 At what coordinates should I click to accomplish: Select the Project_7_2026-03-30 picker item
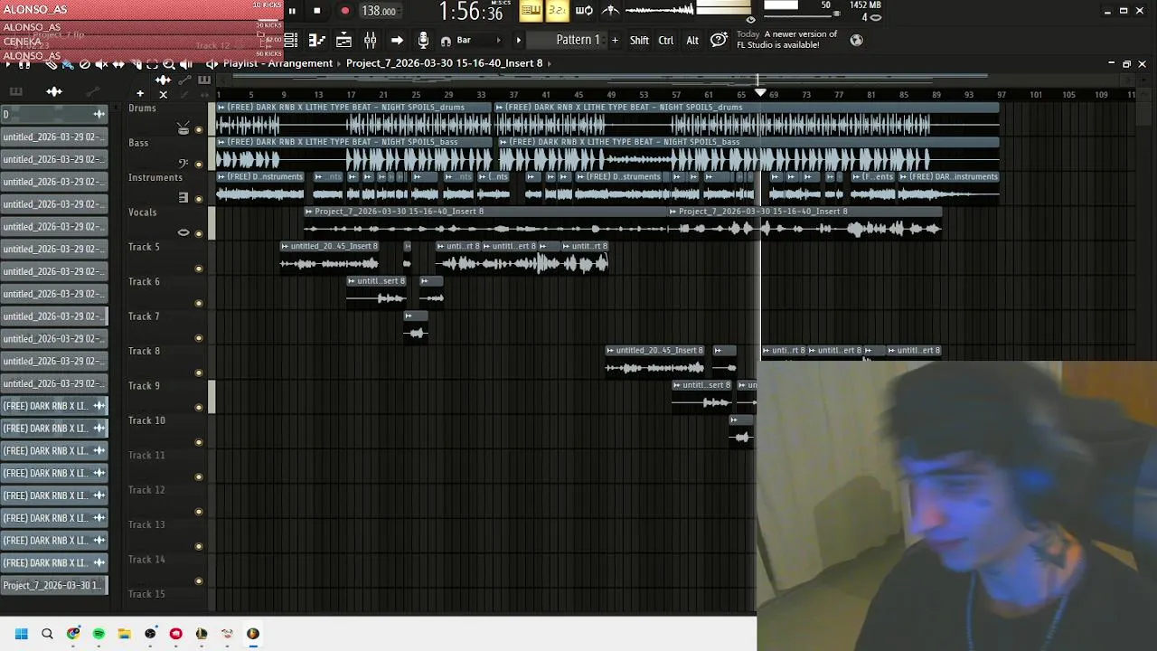(x=54, y=585)
